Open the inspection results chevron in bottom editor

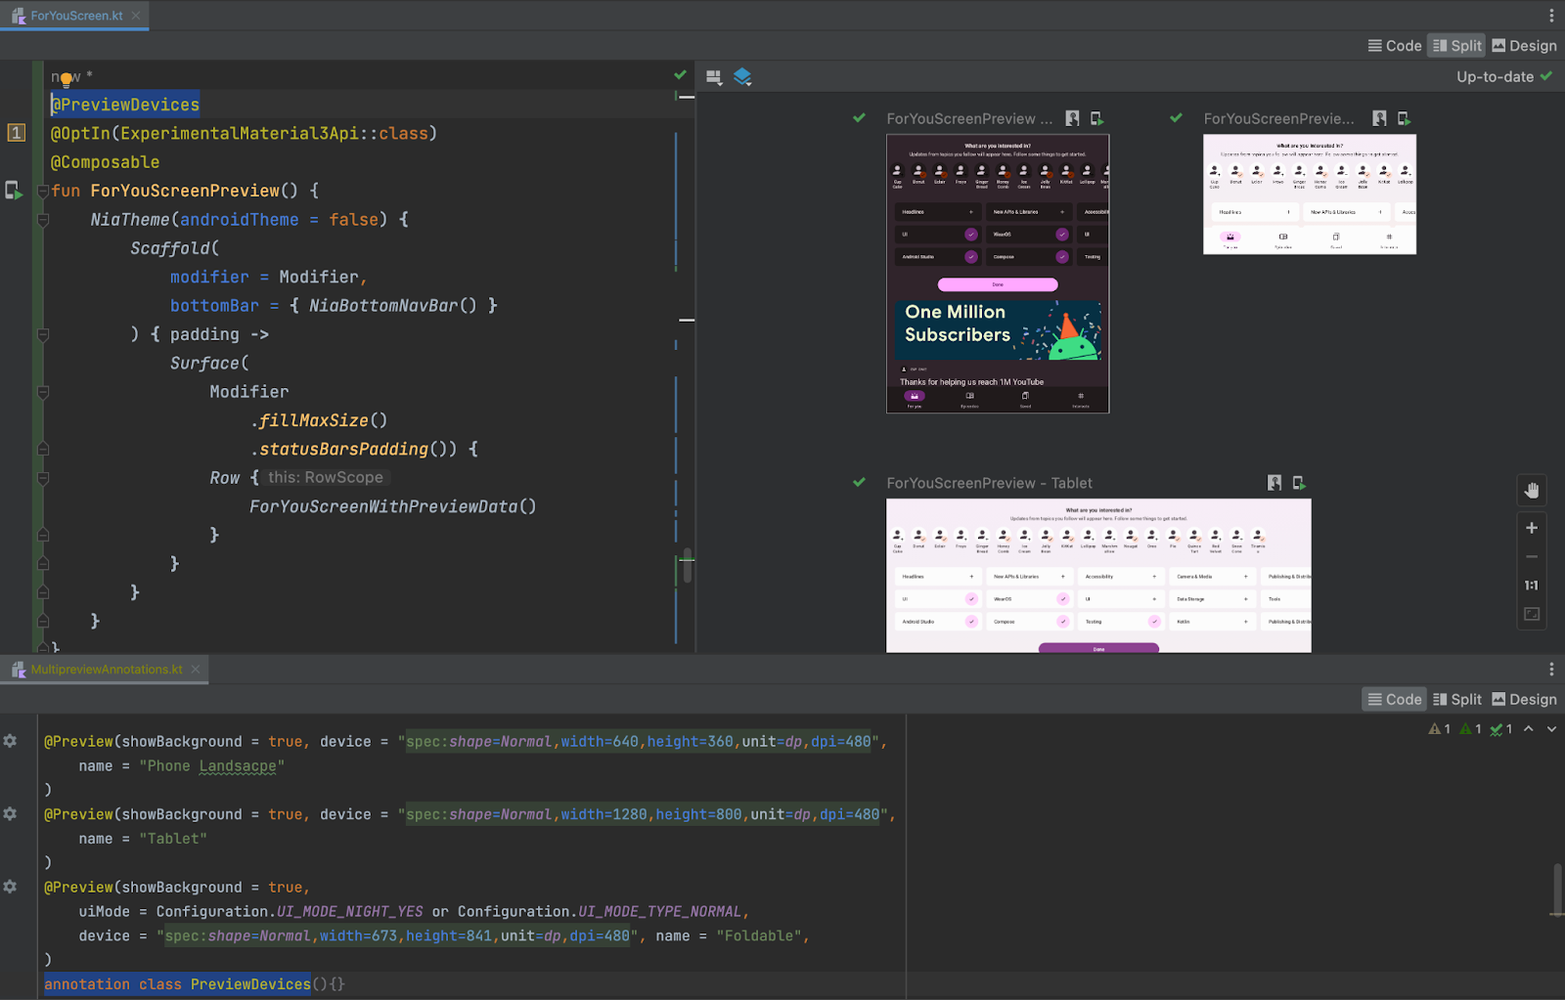pos(1550,728)
